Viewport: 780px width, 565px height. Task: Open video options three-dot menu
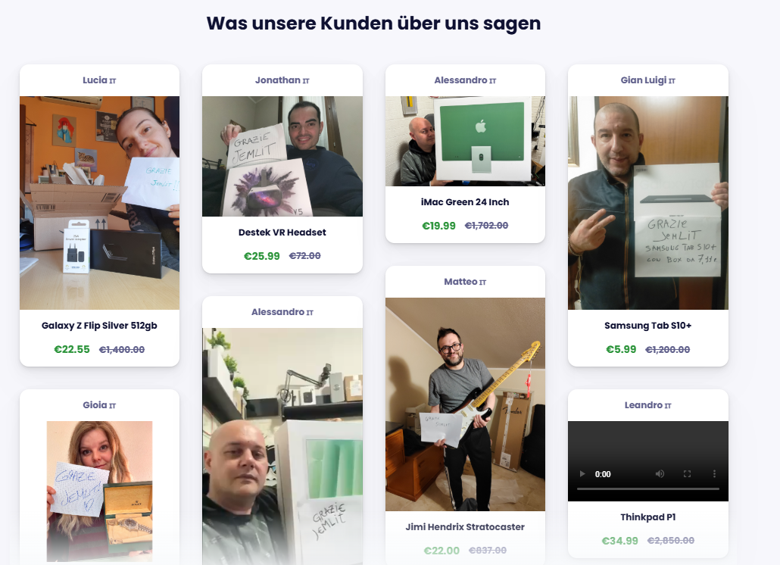pyautogui.click(x=714, y=474)
